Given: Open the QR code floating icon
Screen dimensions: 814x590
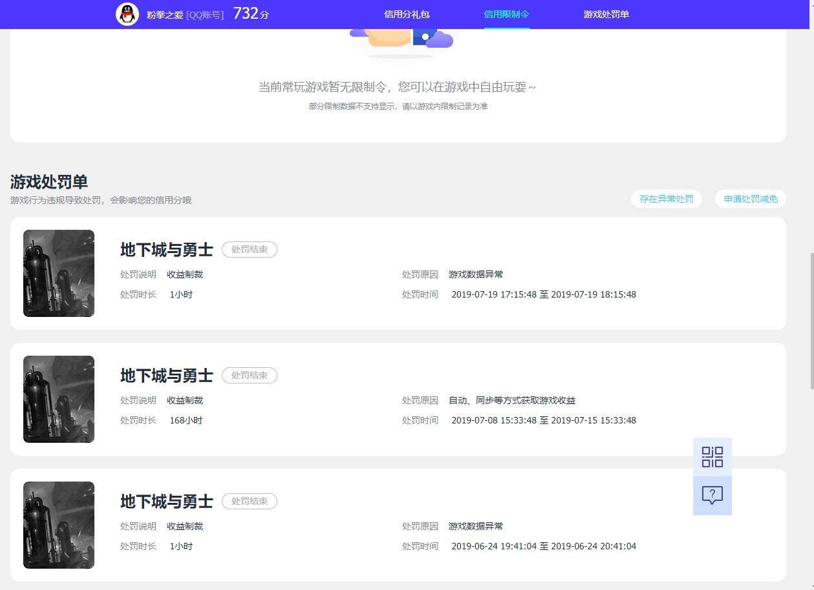Looking at the screenshot, I should point(712,457).
